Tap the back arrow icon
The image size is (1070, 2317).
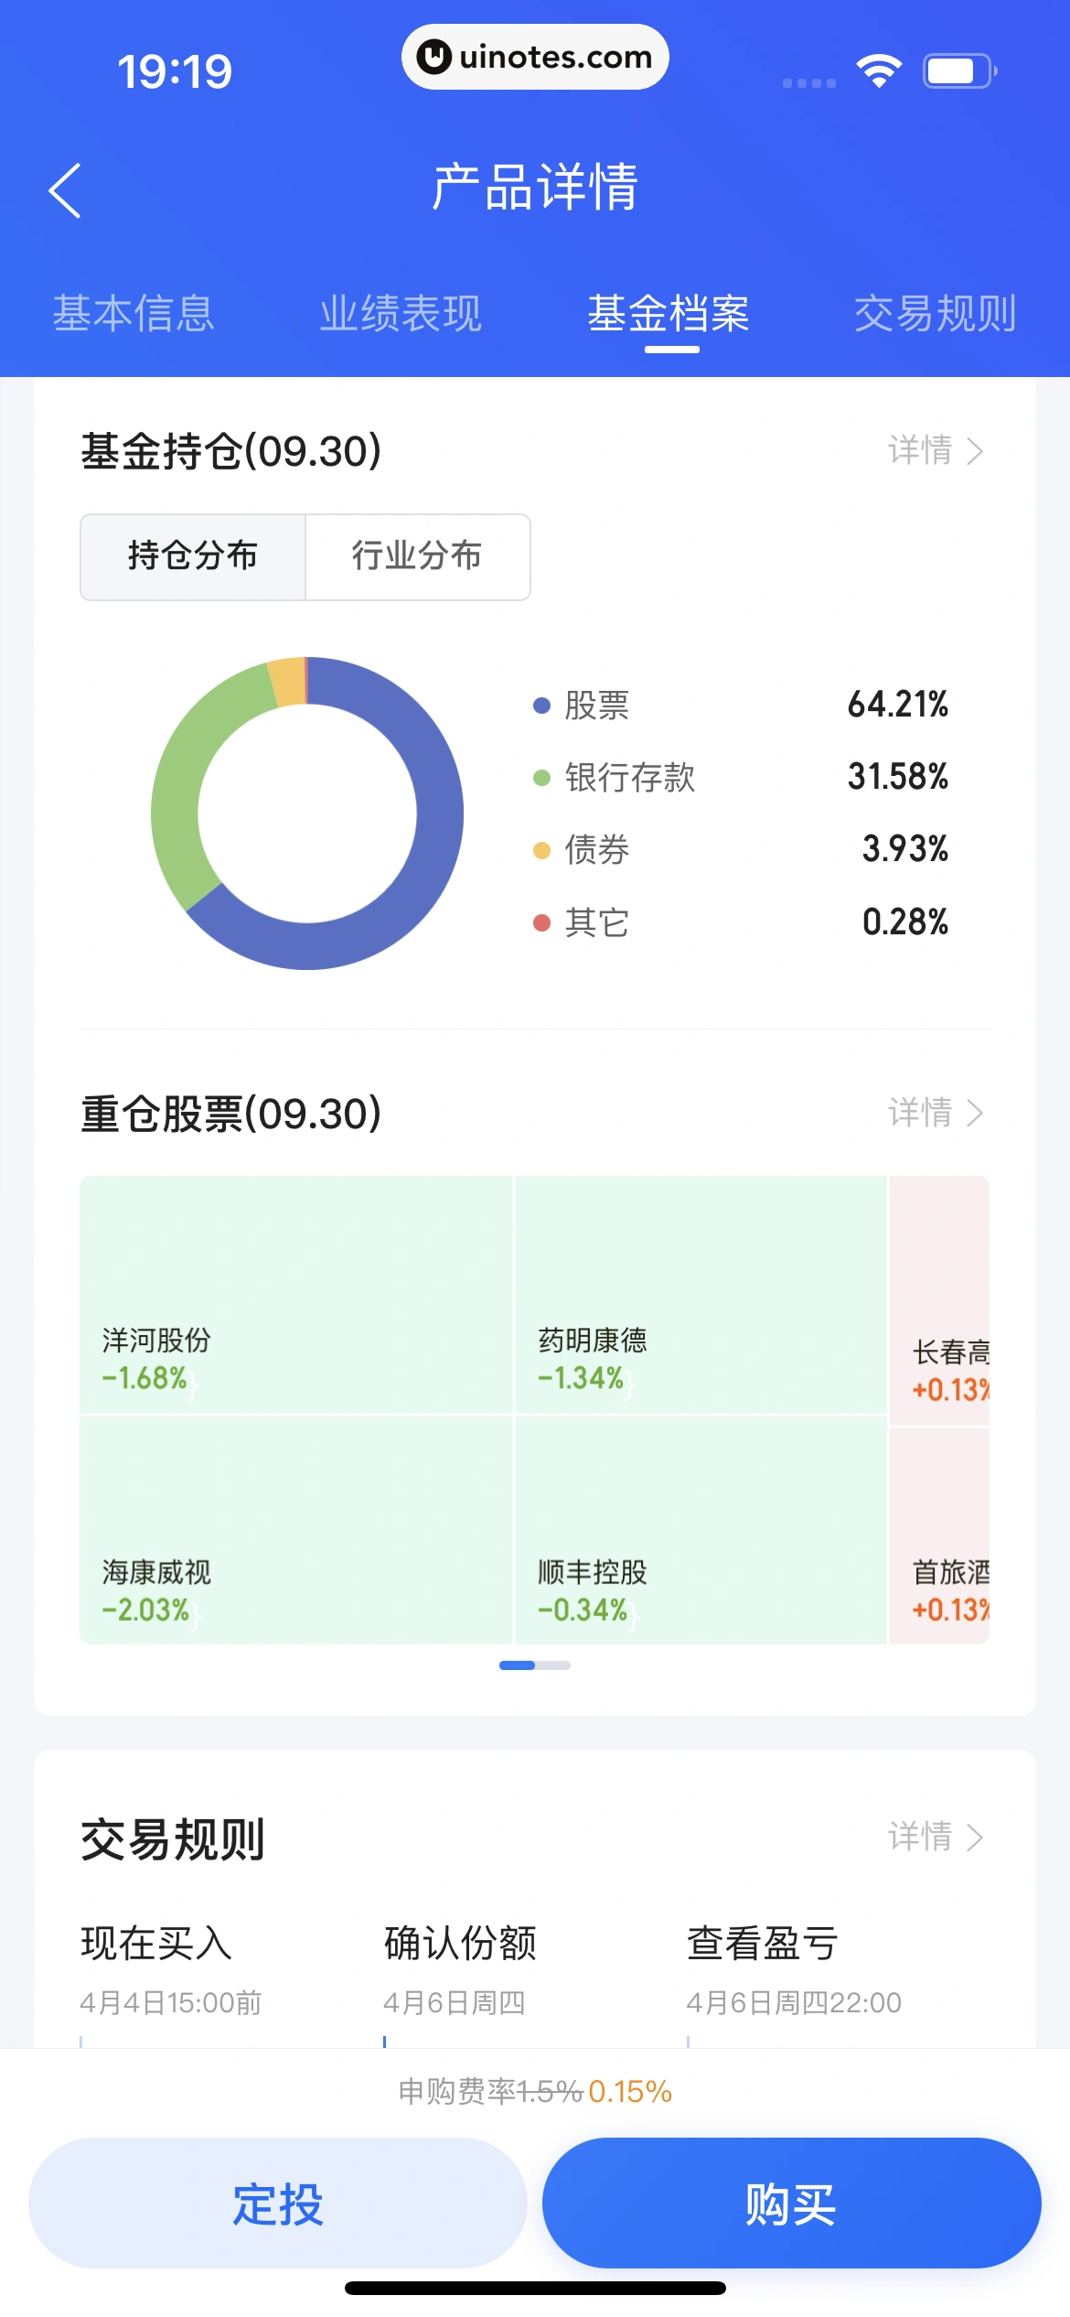point(65,190)
